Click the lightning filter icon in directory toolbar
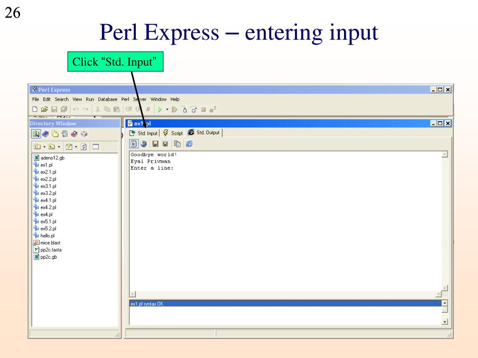The image size is (478, 358). 69,147
